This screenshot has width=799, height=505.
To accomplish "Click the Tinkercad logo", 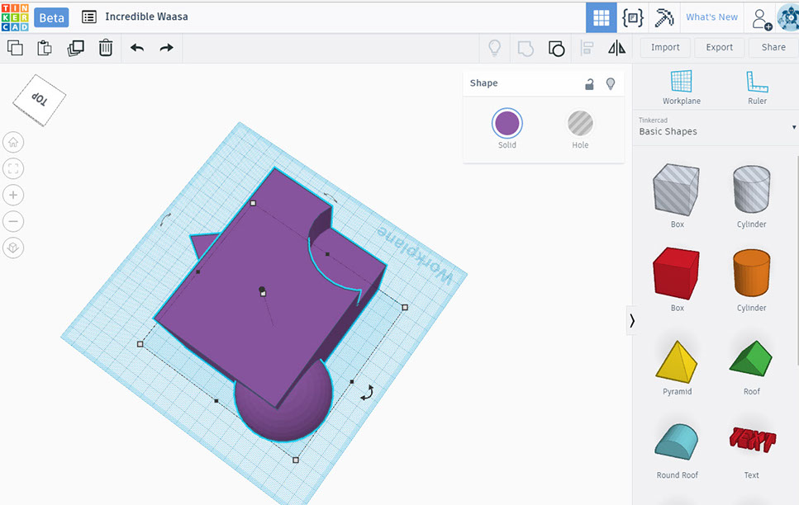I will [x=15, y=17].
